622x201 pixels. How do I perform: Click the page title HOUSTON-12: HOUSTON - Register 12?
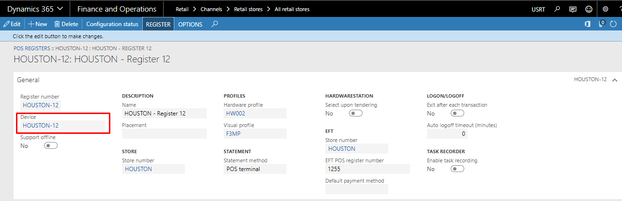92,59
